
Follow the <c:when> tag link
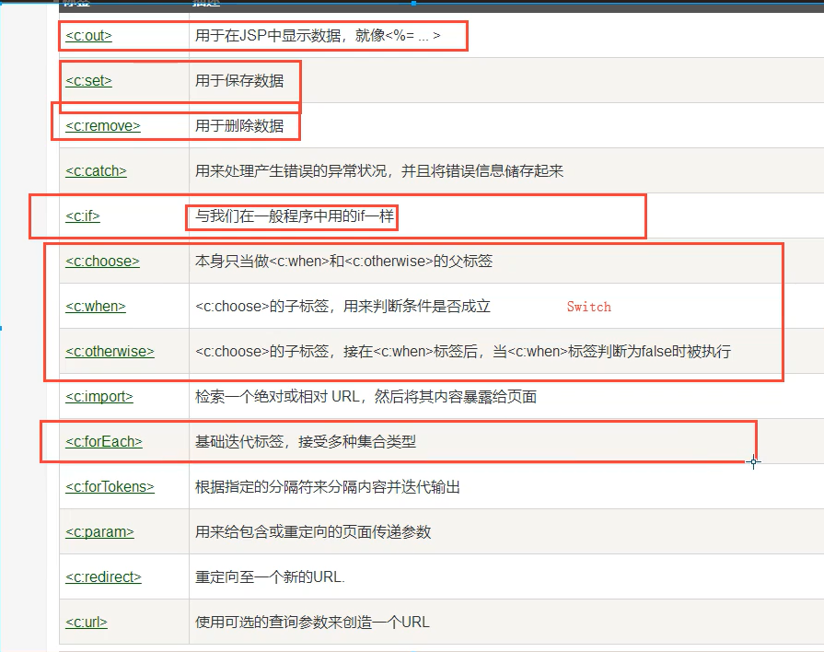click(x=96, y=307)
